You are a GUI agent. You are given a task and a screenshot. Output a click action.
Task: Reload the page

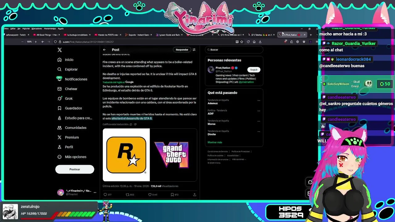point(248,42)
